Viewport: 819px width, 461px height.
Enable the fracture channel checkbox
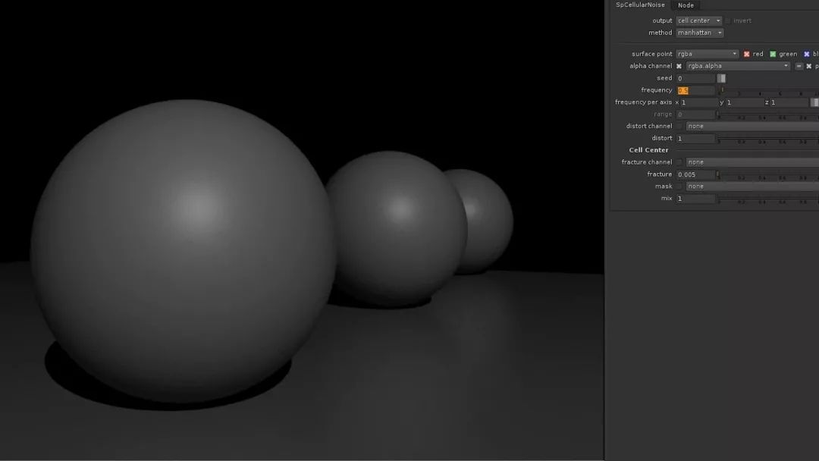(x=679, y=162)
